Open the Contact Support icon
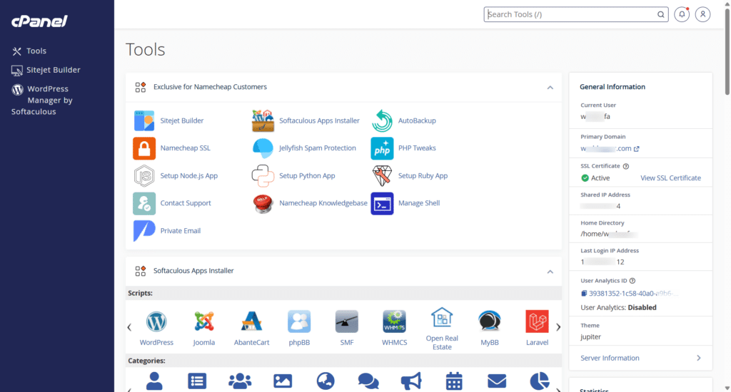 click(x=144, y=203)
